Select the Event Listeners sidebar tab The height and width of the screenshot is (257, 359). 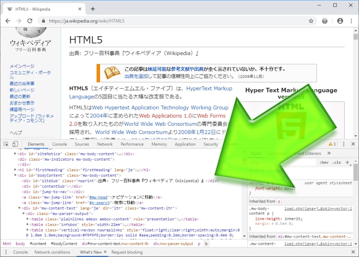tap(307, 154)
